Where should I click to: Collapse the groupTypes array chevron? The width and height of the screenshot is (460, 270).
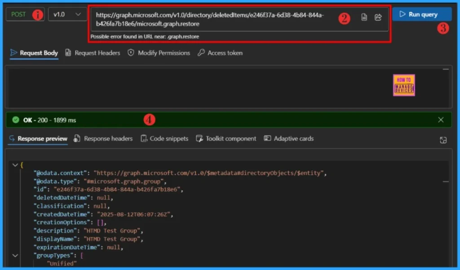point(15,256)
